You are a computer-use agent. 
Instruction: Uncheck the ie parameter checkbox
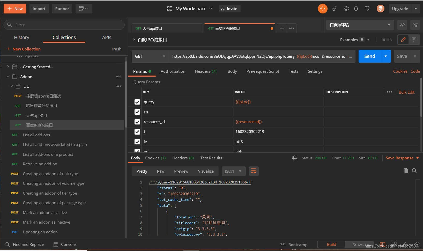[137, 142]
